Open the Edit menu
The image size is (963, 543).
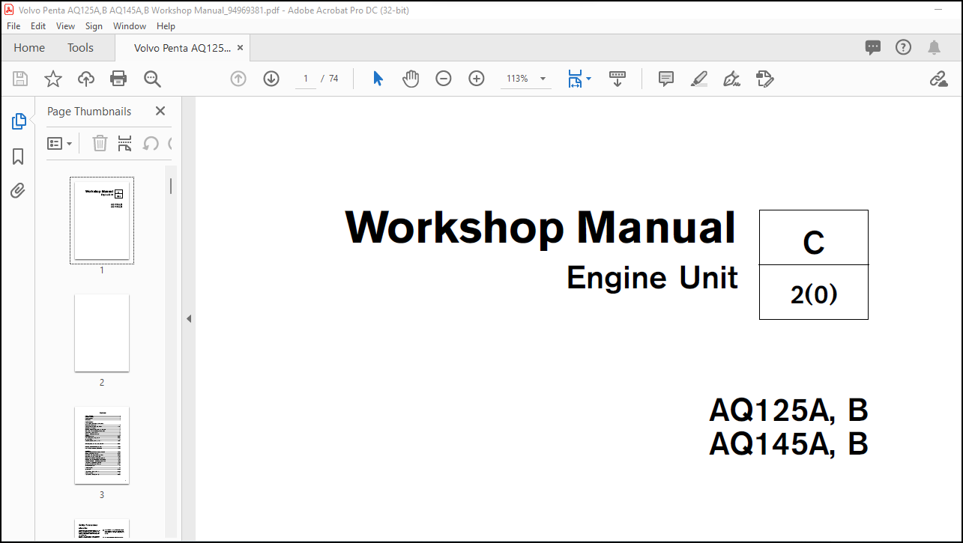pyautogui.click(x=38, y=25)
